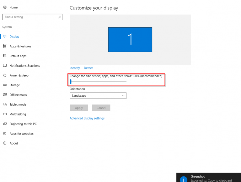
Task: Go to the Multitasking settings section
Action: click(x=18, y=114)
